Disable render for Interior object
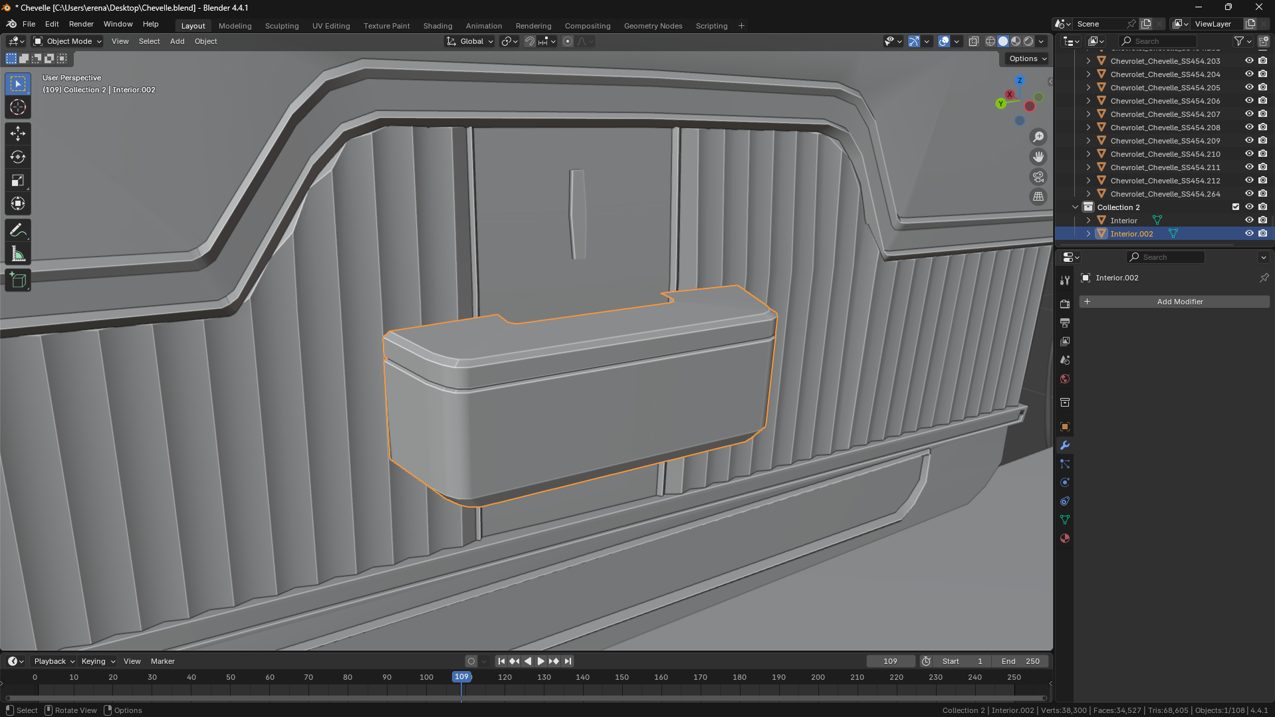This screenshot has height=717, width=1275. point(1262,220)
